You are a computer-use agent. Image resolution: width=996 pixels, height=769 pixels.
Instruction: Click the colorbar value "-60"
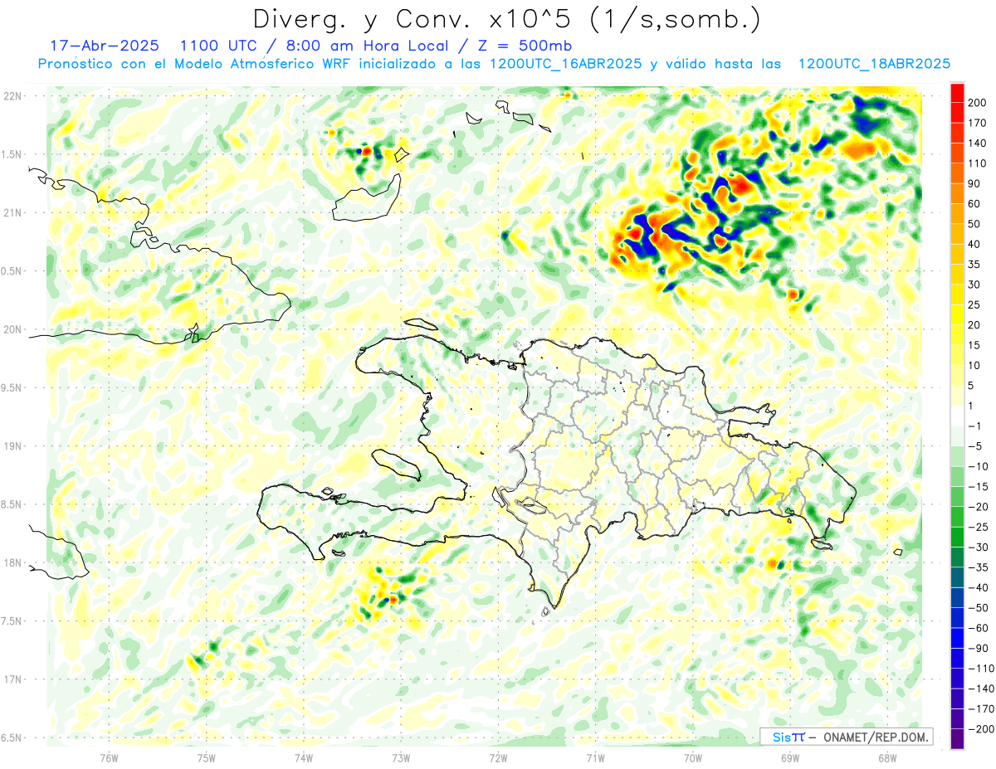pyautogui.click(x=980, y=629)
